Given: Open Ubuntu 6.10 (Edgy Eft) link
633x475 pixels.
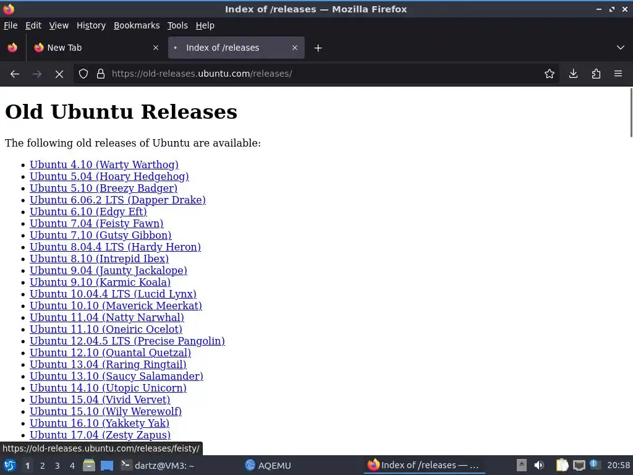Looking at the screenshot, I should (x=88, y=212).
